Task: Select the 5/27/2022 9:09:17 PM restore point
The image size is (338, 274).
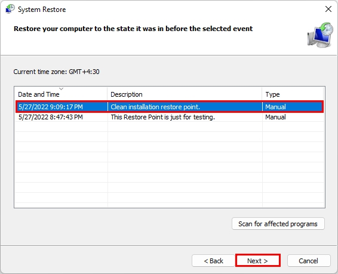Action: click(170, 107)
